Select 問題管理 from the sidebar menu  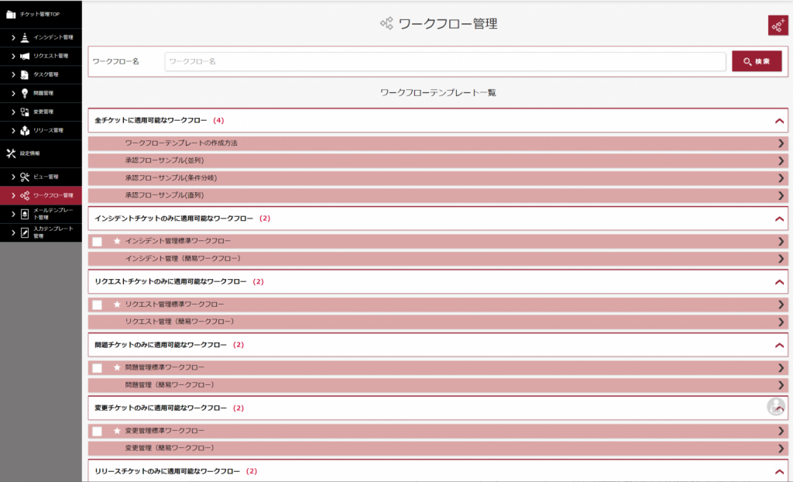[x=23, y=93]
